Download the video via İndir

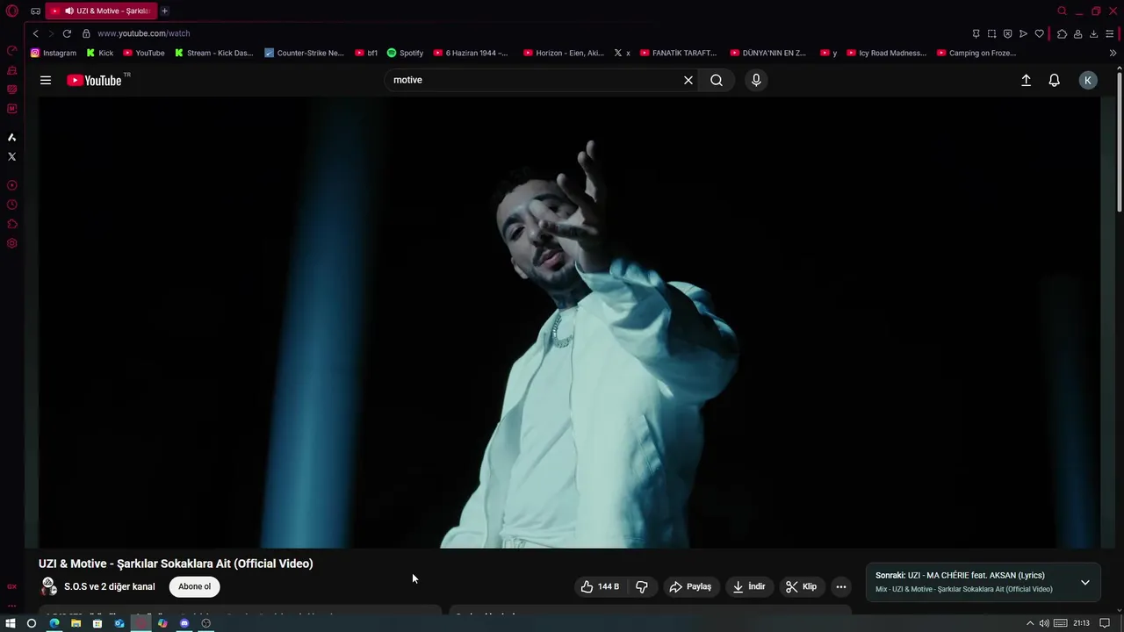tap(749, 586)
